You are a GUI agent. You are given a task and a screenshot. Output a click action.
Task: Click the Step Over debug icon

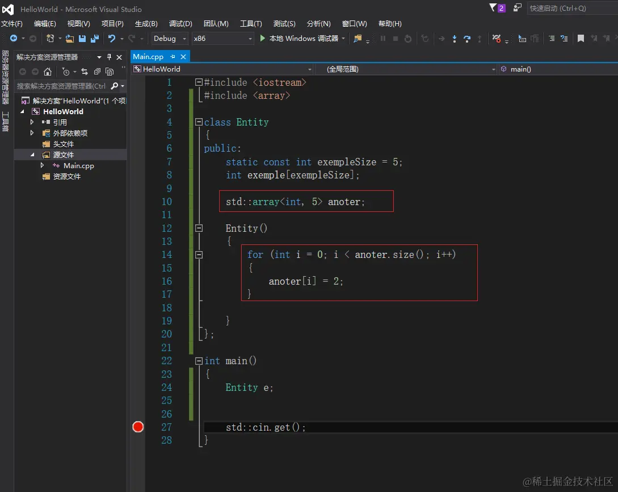point(467,39)
